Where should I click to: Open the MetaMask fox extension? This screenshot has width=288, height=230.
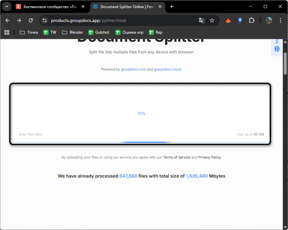point(228,20)
